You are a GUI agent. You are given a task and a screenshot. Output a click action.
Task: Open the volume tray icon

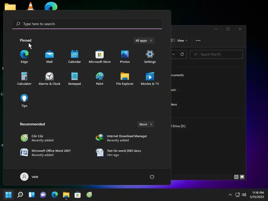pos(244,194)
